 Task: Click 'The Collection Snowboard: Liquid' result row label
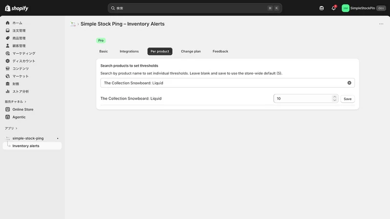tap(131, 99)
